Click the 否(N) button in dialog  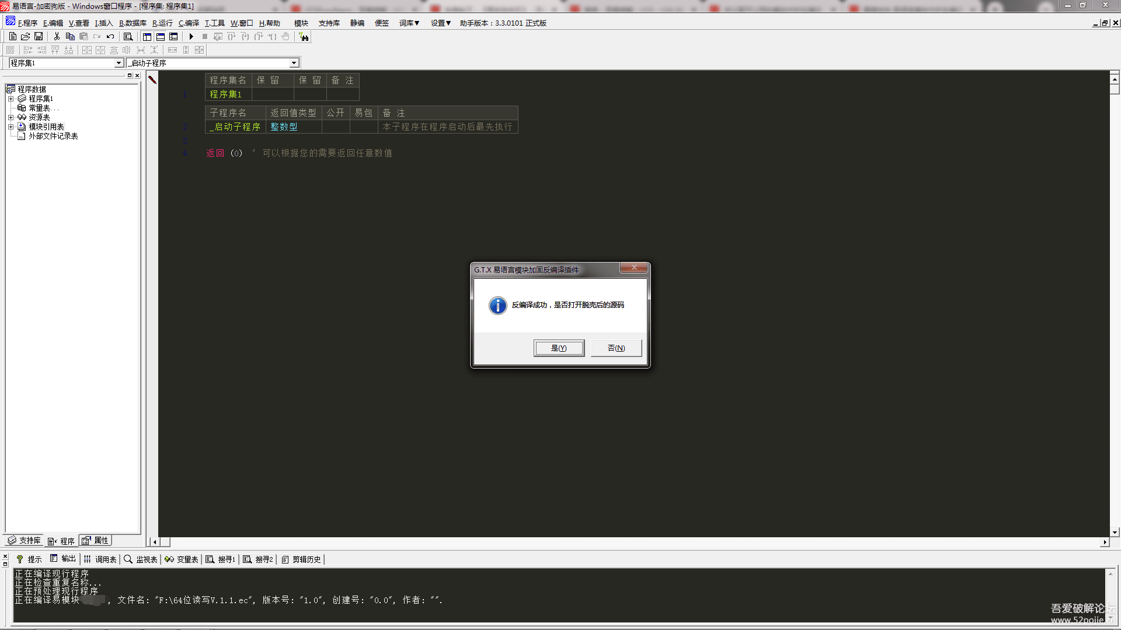pos(616,348)
